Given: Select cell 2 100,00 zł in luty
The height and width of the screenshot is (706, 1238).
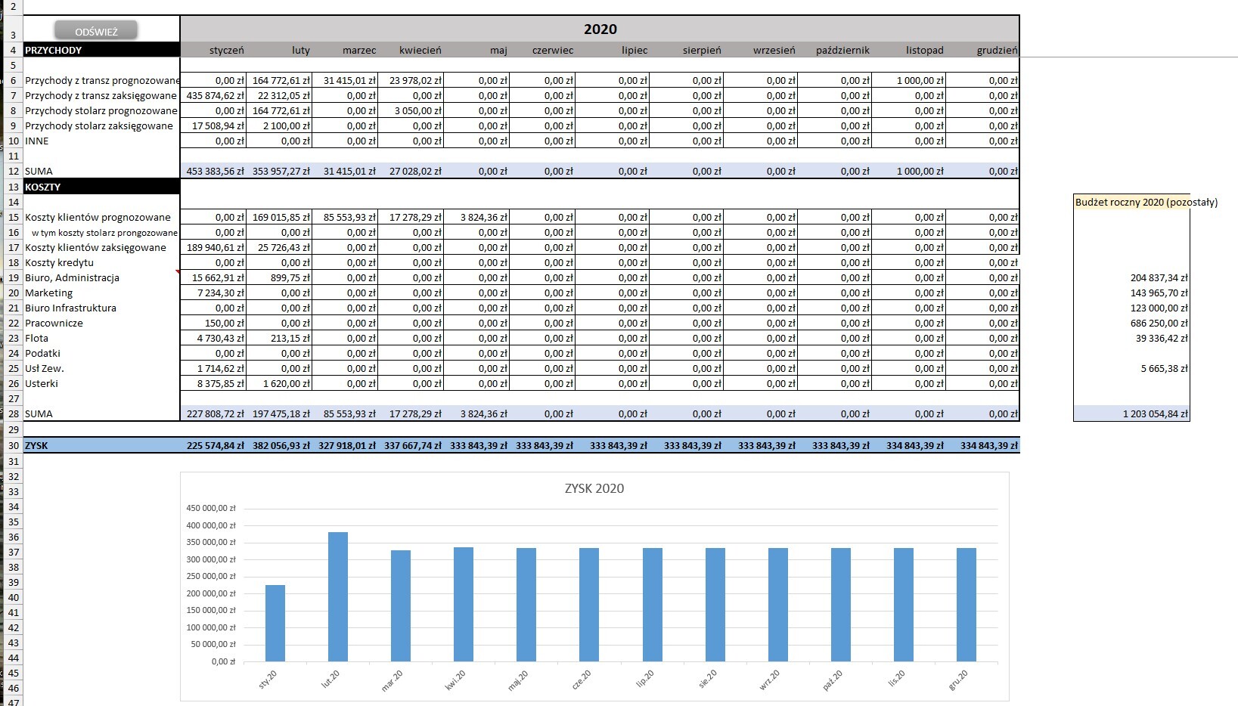Looking at the screenshot, I should pyautogui.click(x=279, y=126).
